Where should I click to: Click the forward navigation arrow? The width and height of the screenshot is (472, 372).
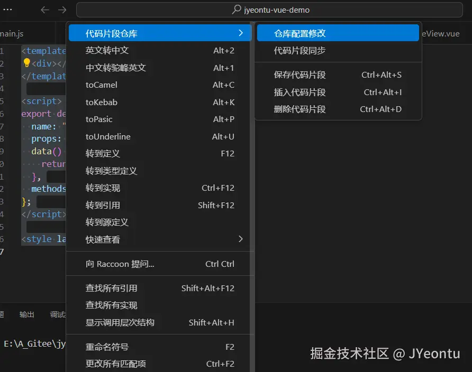tap(62, 9)
